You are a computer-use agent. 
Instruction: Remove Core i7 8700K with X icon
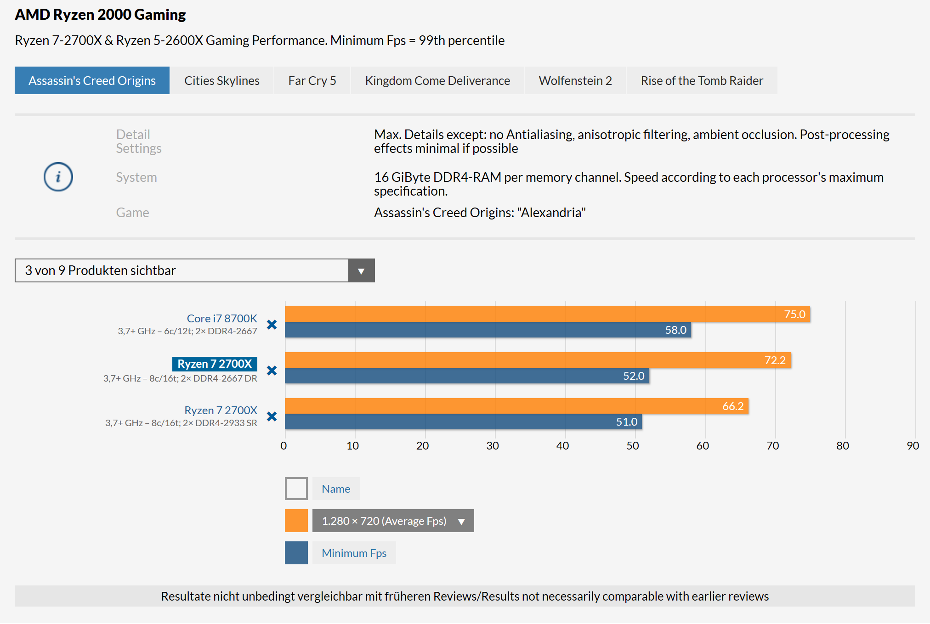tap(272, 325)
